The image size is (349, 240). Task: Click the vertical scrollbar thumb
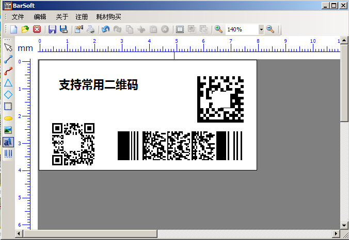coord(344,83)
